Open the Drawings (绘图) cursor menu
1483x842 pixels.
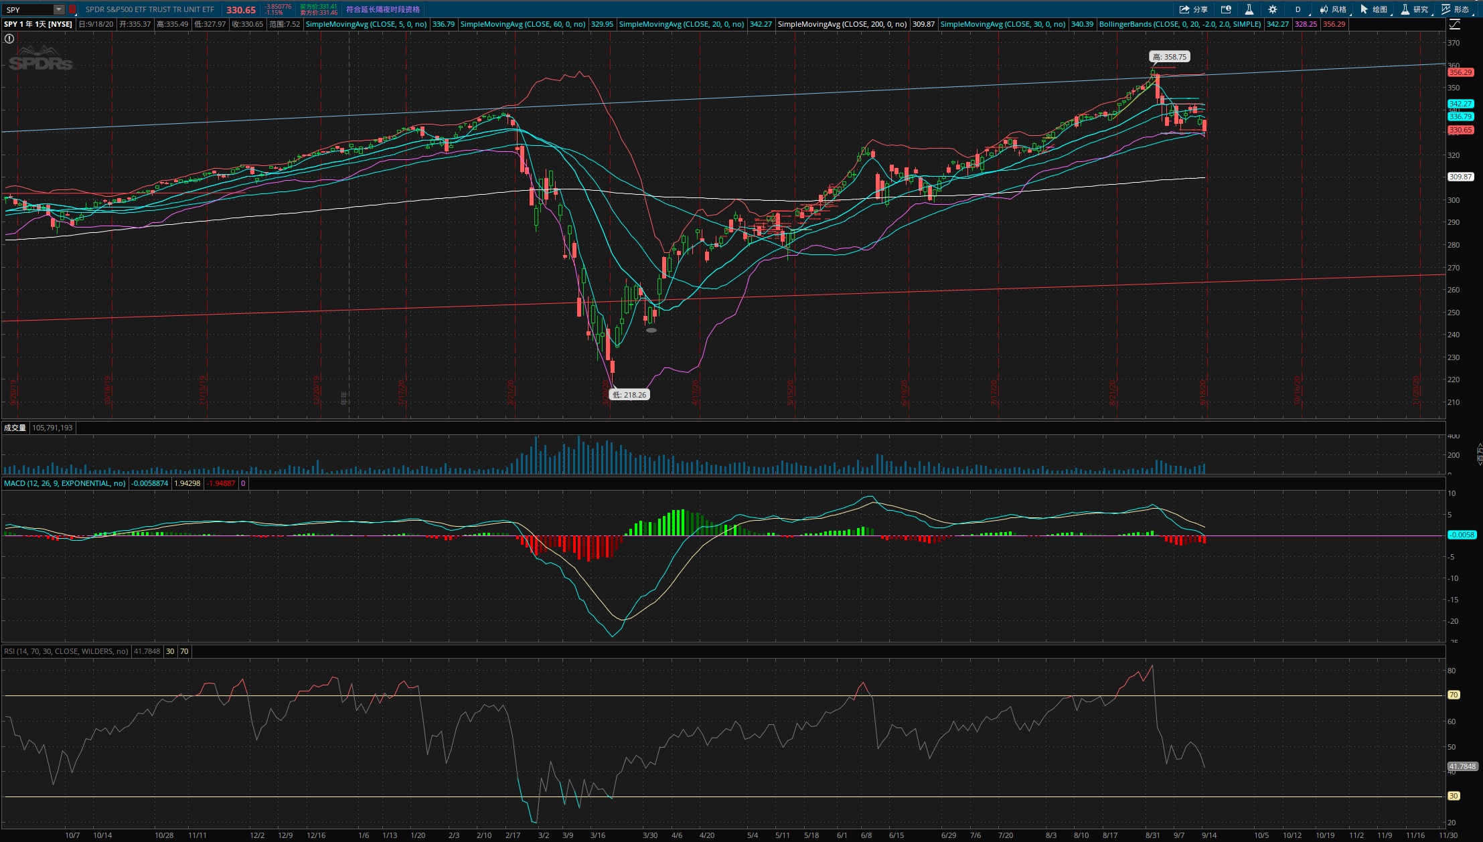coord(1374,9)
